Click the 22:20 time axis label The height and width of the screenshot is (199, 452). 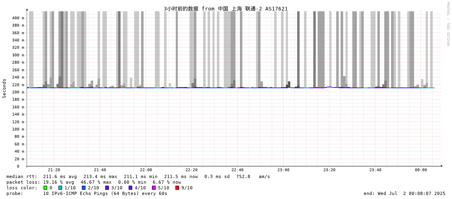click(192, 170)
